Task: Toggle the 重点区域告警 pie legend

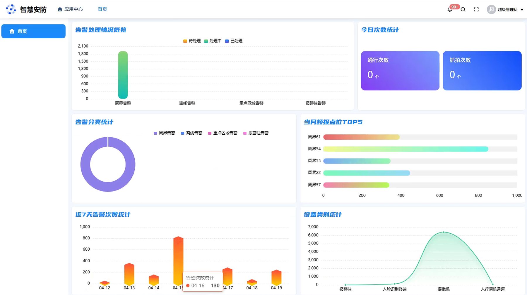Action: (x=223, y=133)
